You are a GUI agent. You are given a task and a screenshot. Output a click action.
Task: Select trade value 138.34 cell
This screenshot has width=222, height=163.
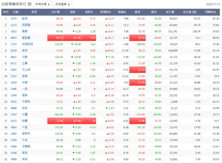(196, 32)
